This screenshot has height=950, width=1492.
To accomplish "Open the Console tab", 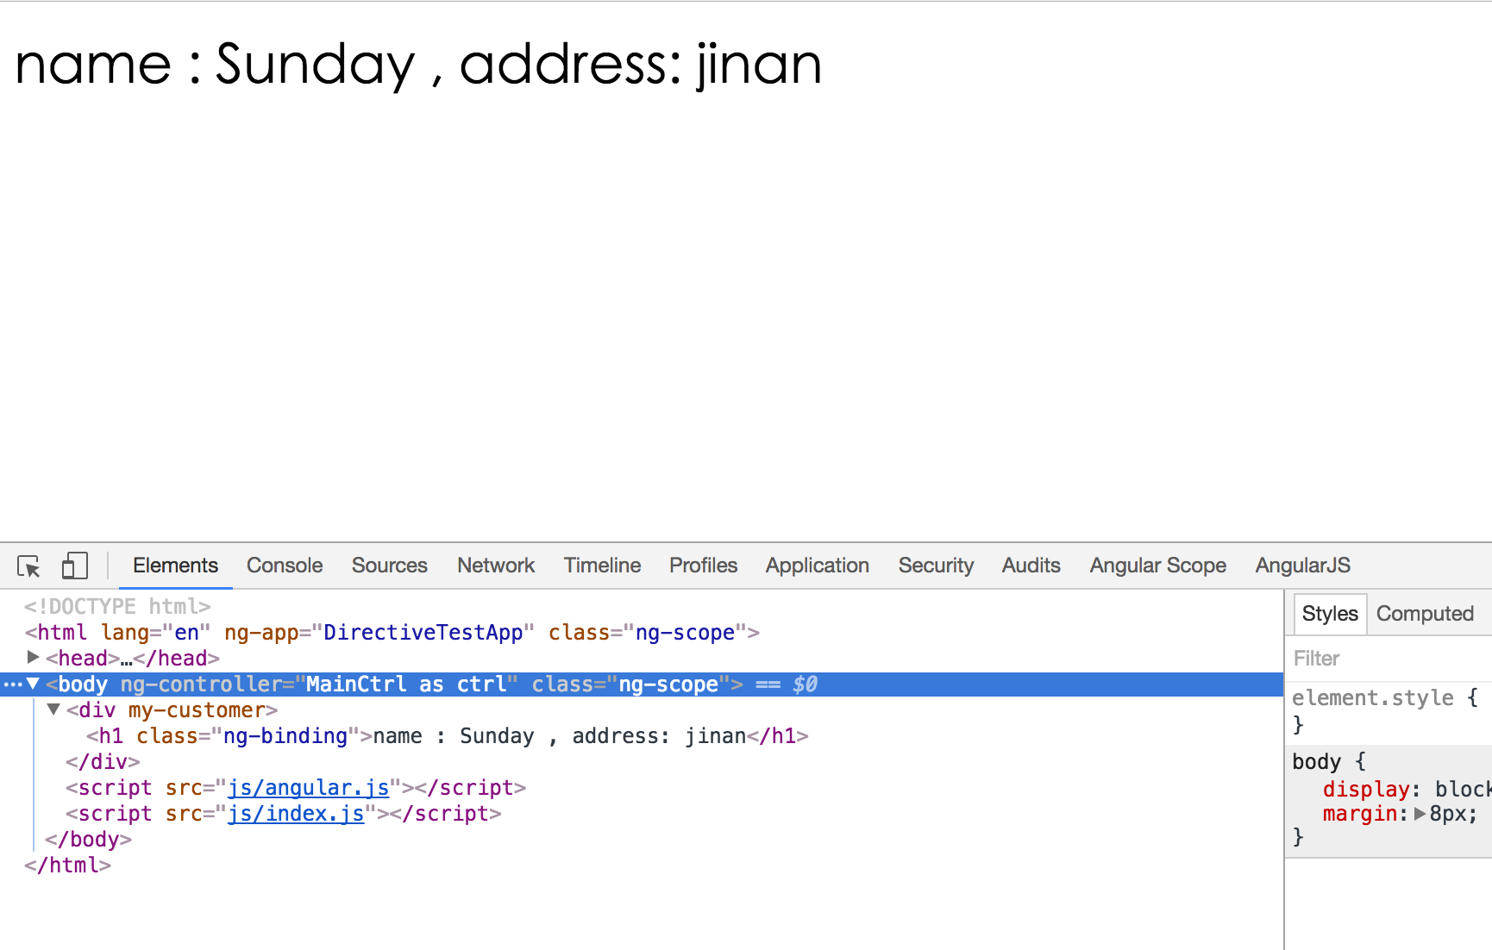I will pyautogui.click(x=285, y=566).
